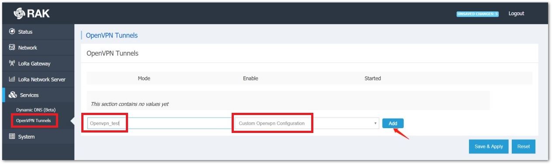Click the LoRa Network Server chart icon
Viewport: 552px width, 164px height.
coord(12,80)
